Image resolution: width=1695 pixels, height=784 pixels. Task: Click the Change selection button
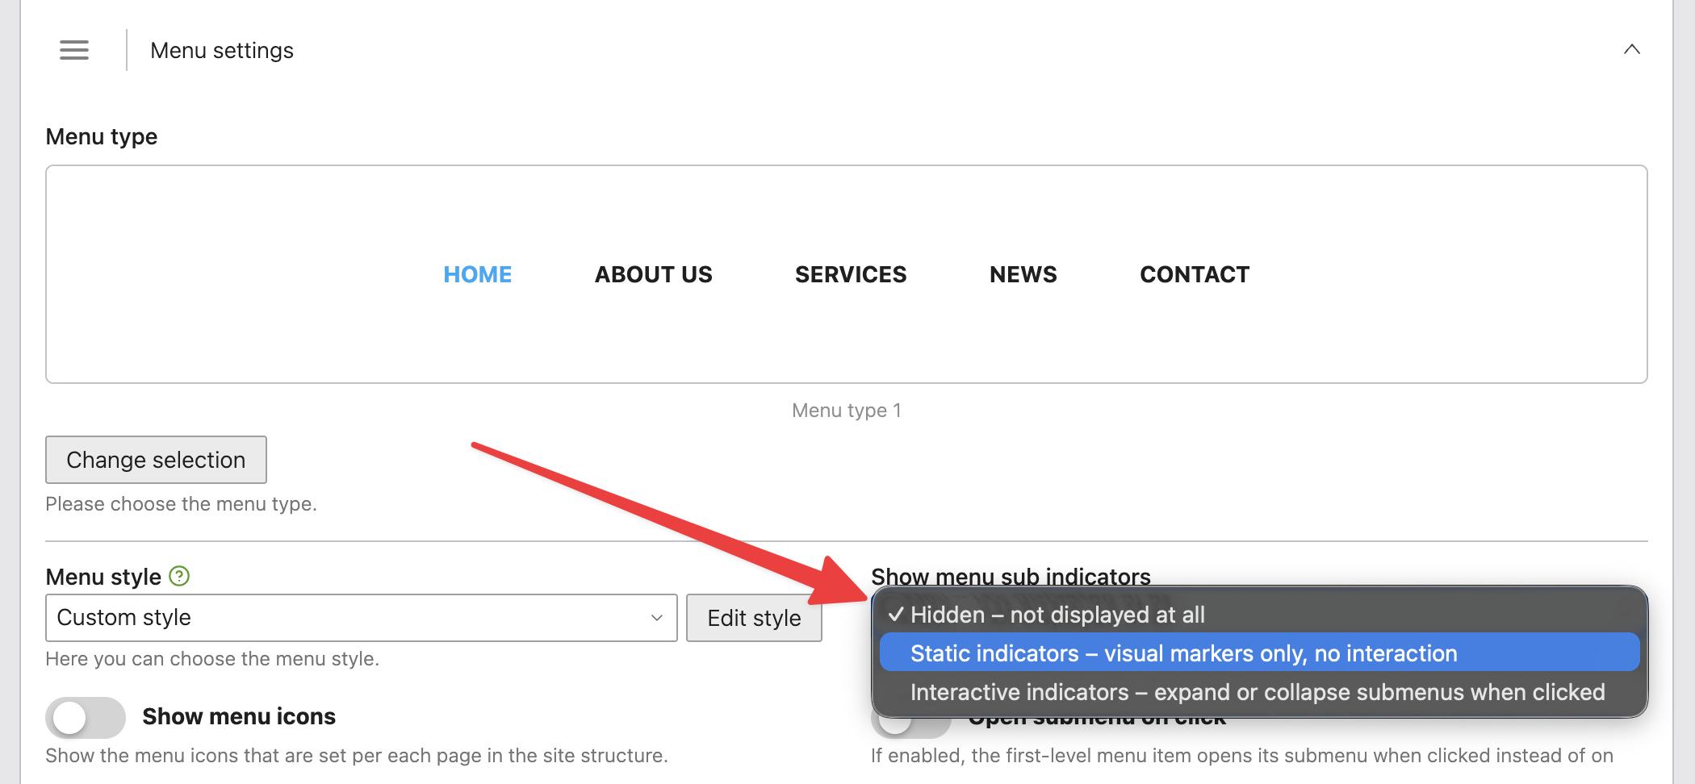(x=156, y=460)
